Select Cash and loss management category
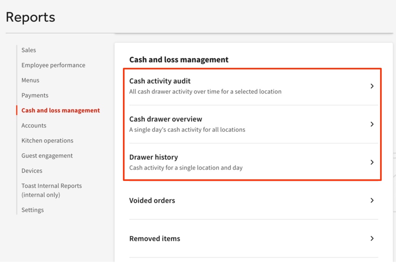Image resolution: width=396 pixels, height=265 pixels. [60, 110]
